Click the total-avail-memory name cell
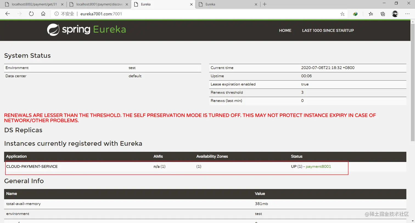The width and height of the screenshot is (415, 223). pyautogui.click(x=23, y=204)
